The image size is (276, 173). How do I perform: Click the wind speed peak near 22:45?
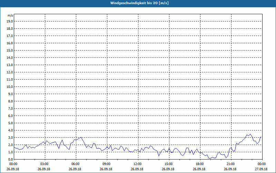250,134
